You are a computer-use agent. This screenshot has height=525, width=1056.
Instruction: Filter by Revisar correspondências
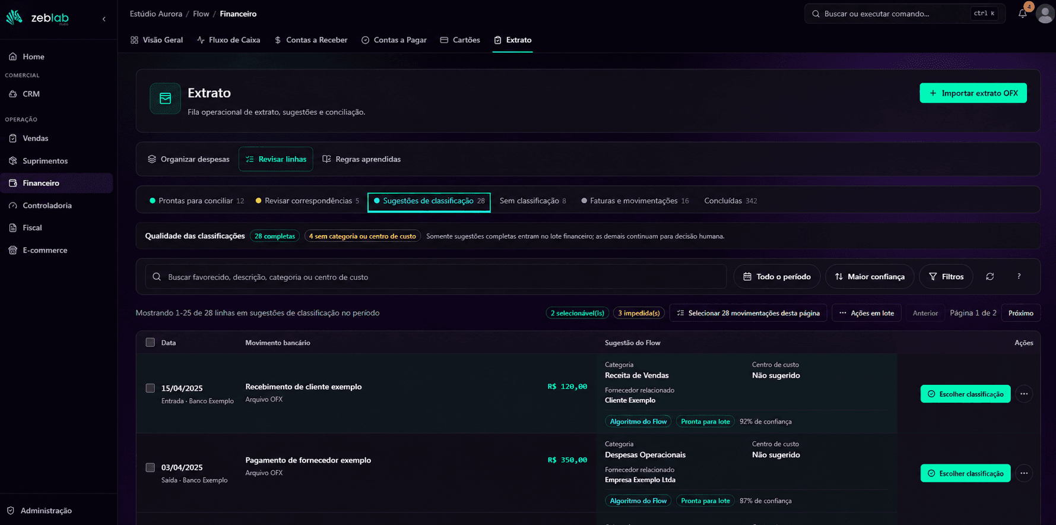pos(307,201)
